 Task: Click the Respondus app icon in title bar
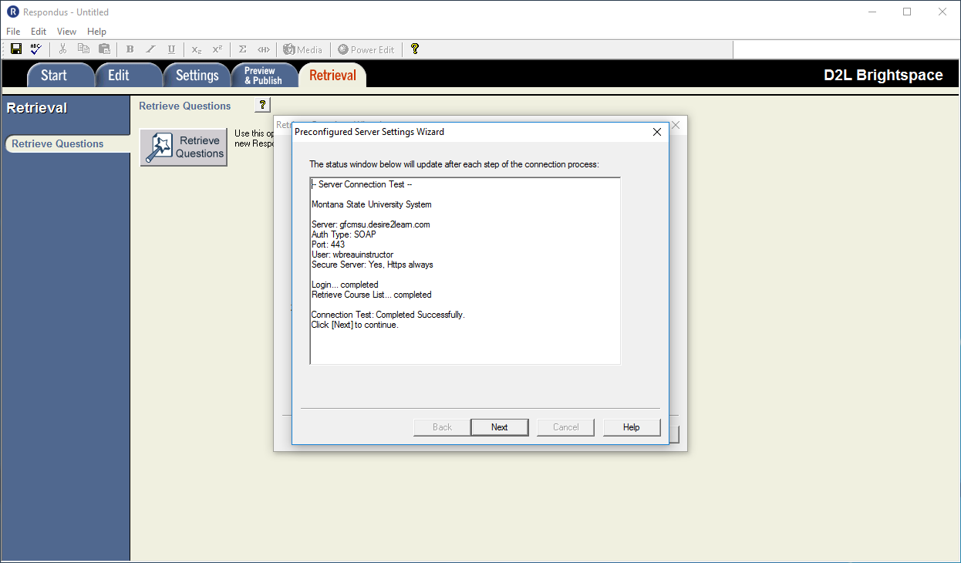click(x=12, y=12)
